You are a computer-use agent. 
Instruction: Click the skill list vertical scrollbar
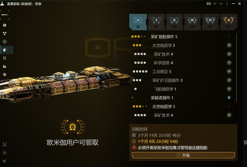236,68
